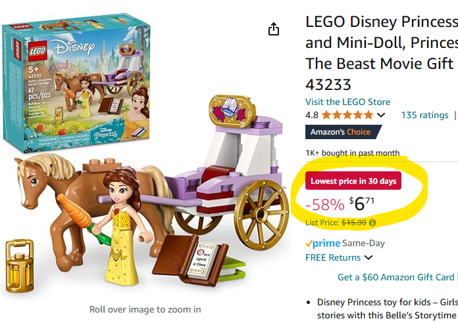Click the share icon above the product image

pyautogui.click(x=274, y=30)
